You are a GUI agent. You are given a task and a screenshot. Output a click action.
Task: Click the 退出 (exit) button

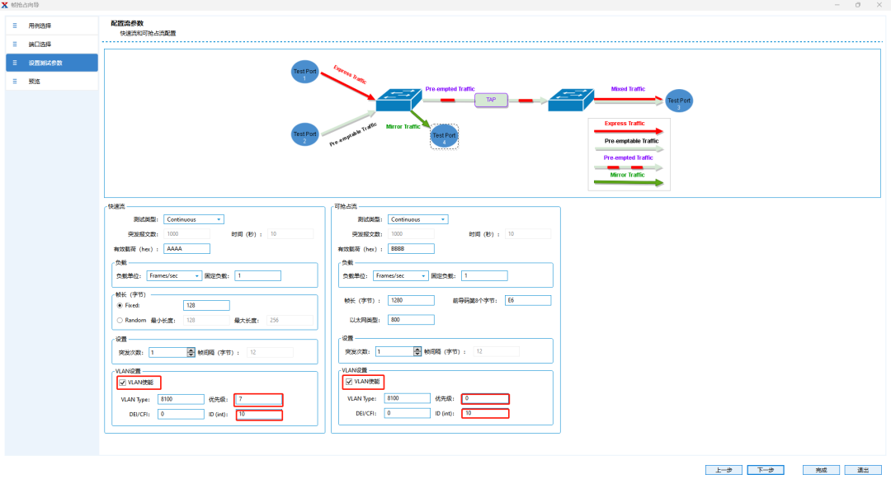pos(863,470)
